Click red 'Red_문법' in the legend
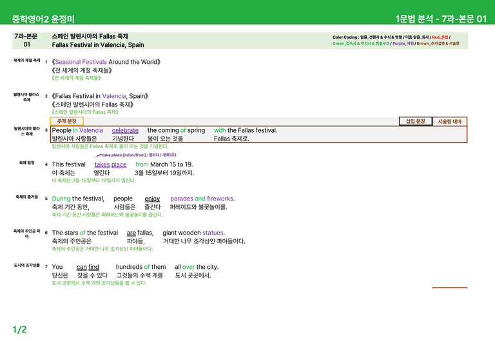The height and width of the screenshot is (350, 495). pos(440,37)
